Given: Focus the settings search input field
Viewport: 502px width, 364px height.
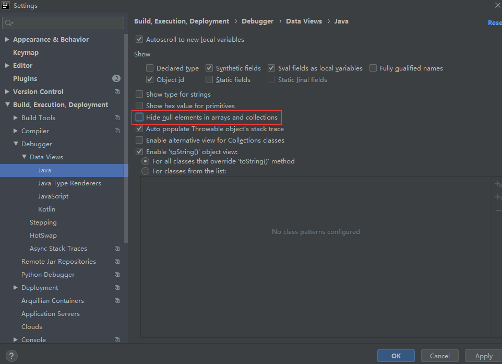Looking at the screenshot, I should pyautogui.click(x=63, y=23).
